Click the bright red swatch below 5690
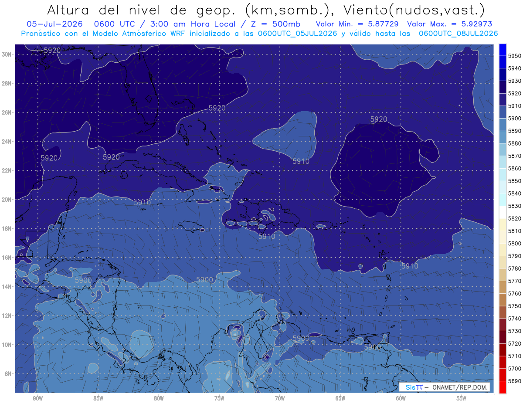Viewport: 523px width, 404px height. (503, 387)
